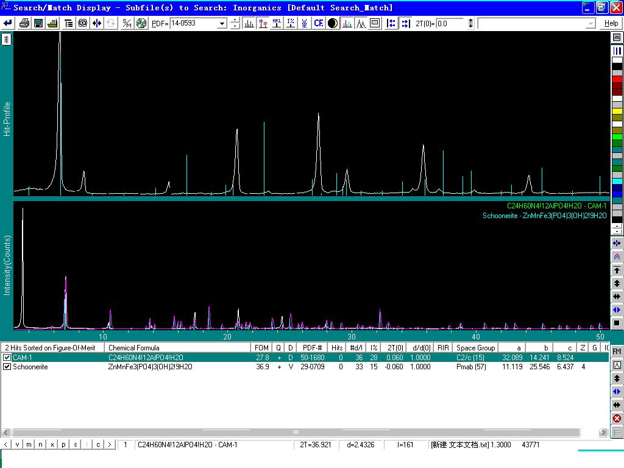This screenshot has height=468, width=624.
Task: Click the shift-left arrows icon
Action: [392, 24]
